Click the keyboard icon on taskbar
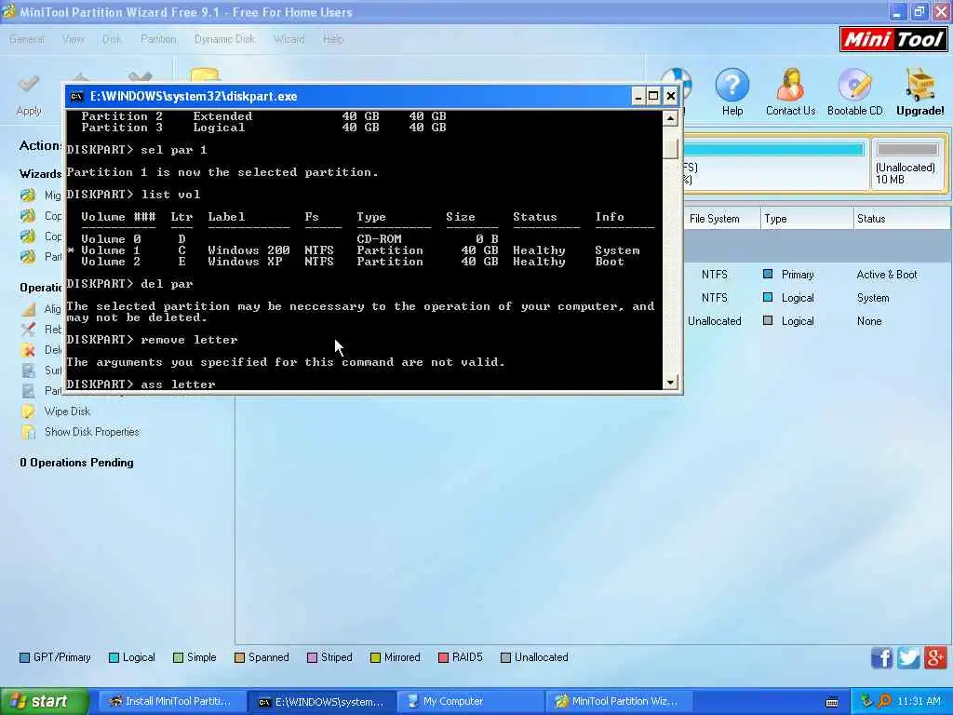Screen dimensions: 953x715 click(833, 702)
